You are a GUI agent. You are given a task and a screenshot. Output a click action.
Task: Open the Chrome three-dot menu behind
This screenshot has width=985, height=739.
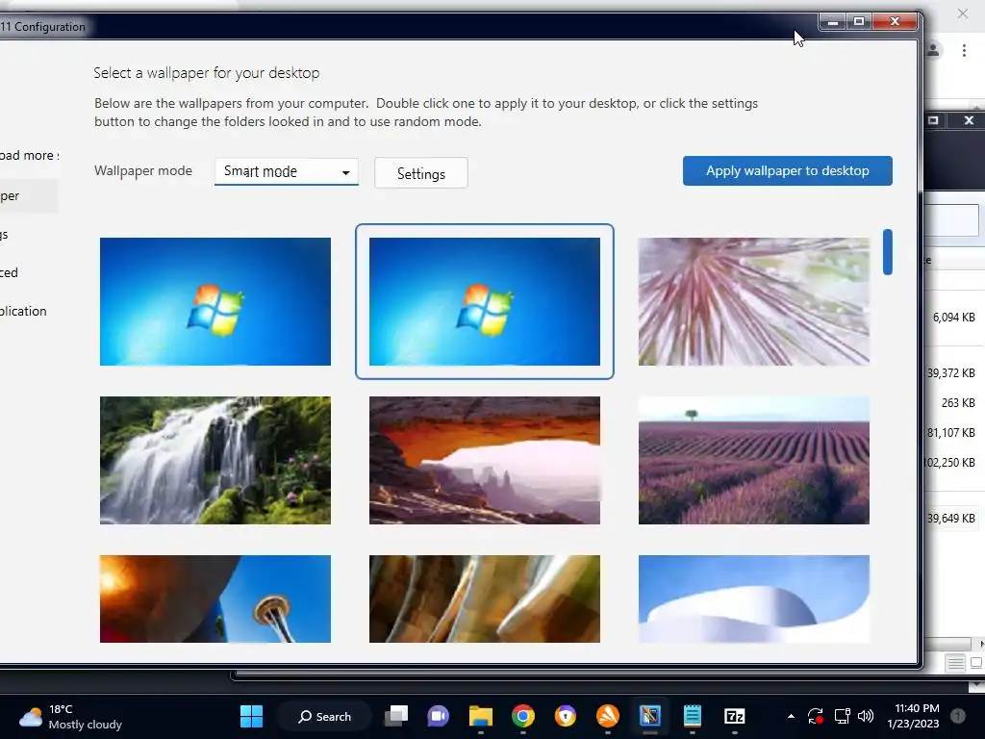pyautogui.click(x=964, y=50)
